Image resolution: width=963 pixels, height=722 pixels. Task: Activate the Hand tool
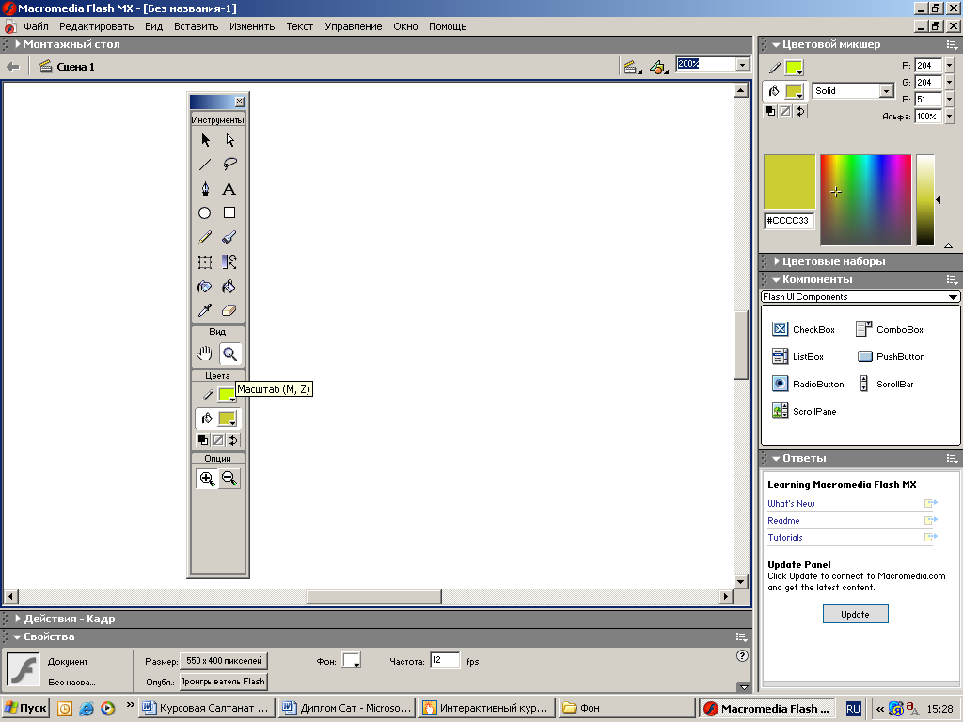click(x=205, y=353)
